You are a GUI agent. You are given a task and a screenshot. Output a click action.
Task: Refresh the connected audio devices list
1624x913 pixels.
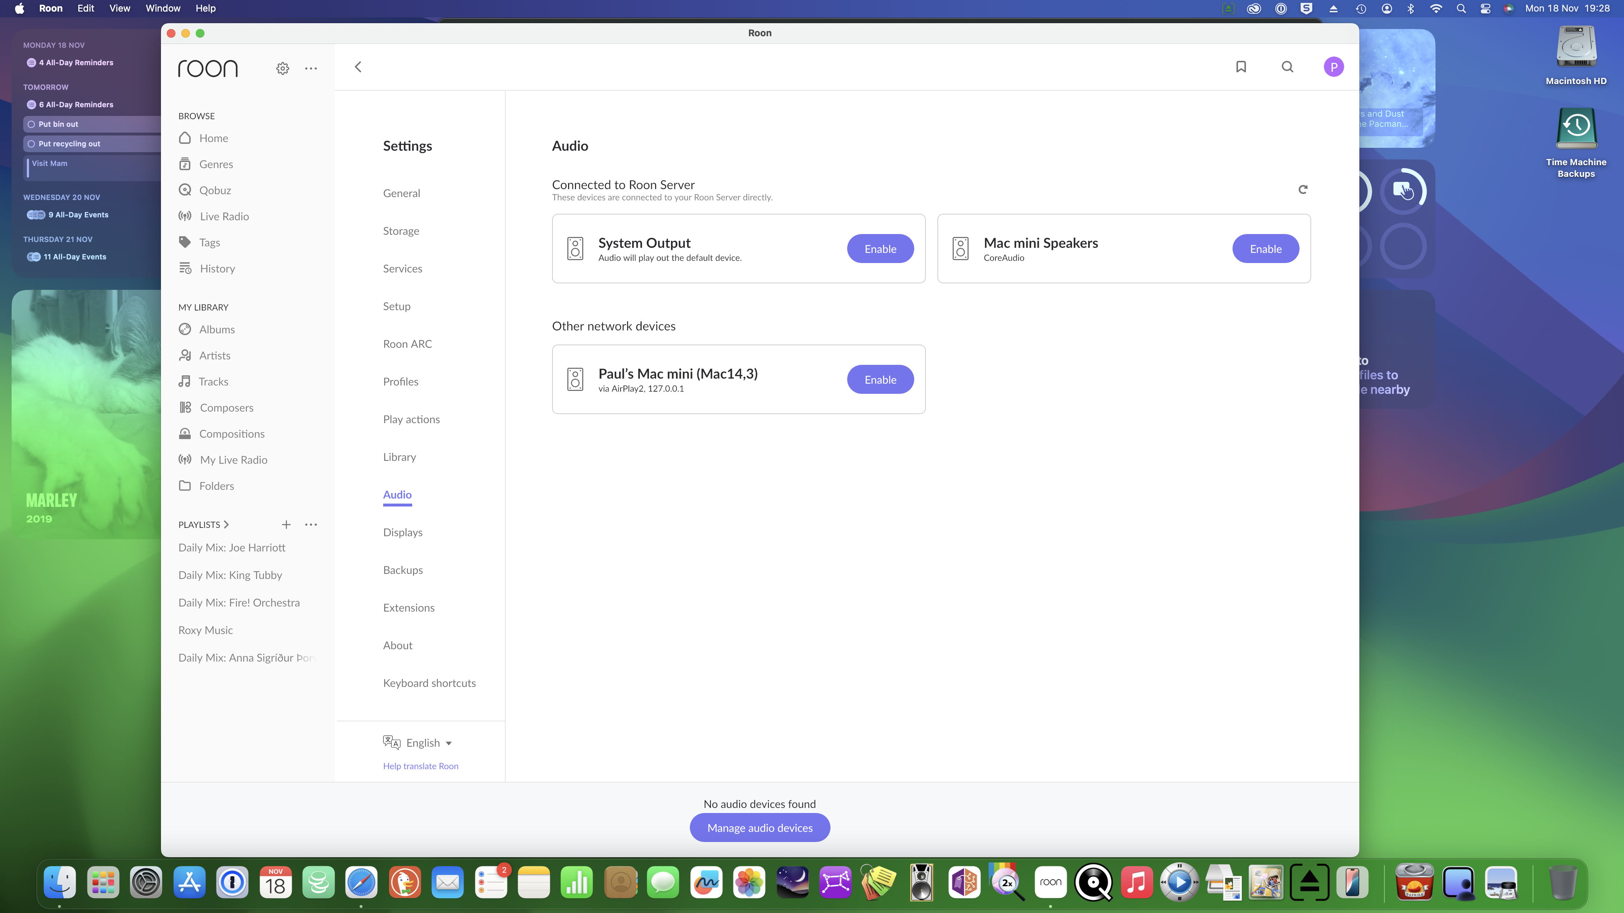click(1303, 189)
